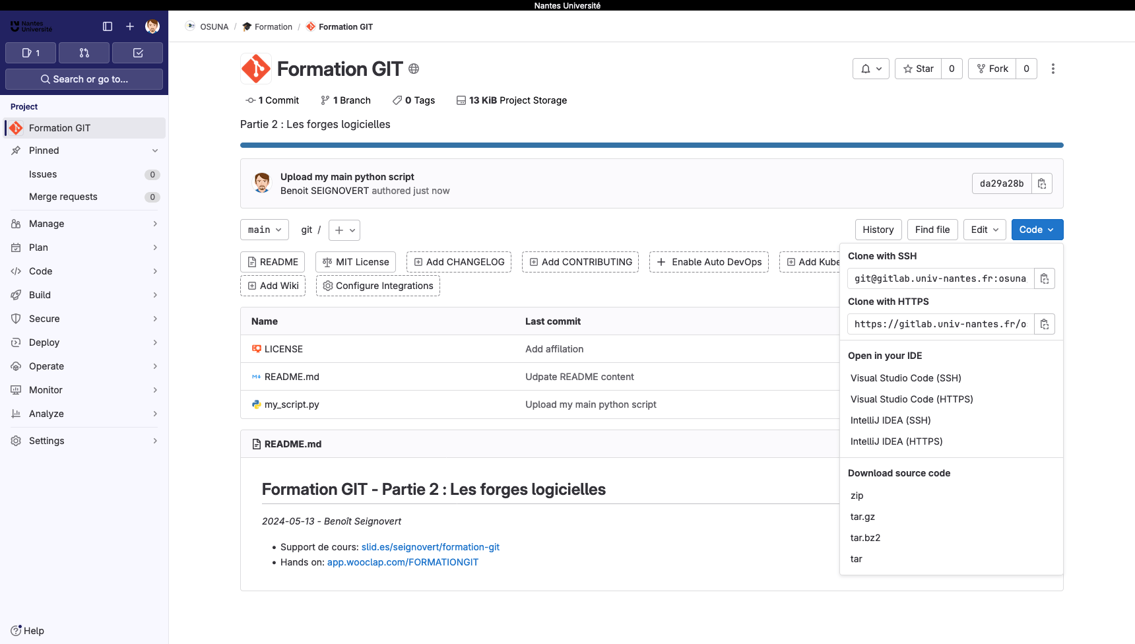
Task: Open the project actions kebab menu
Action: point(1053,69)
